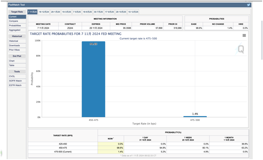Click the Q watermark logo on chart

coord(240,49)
